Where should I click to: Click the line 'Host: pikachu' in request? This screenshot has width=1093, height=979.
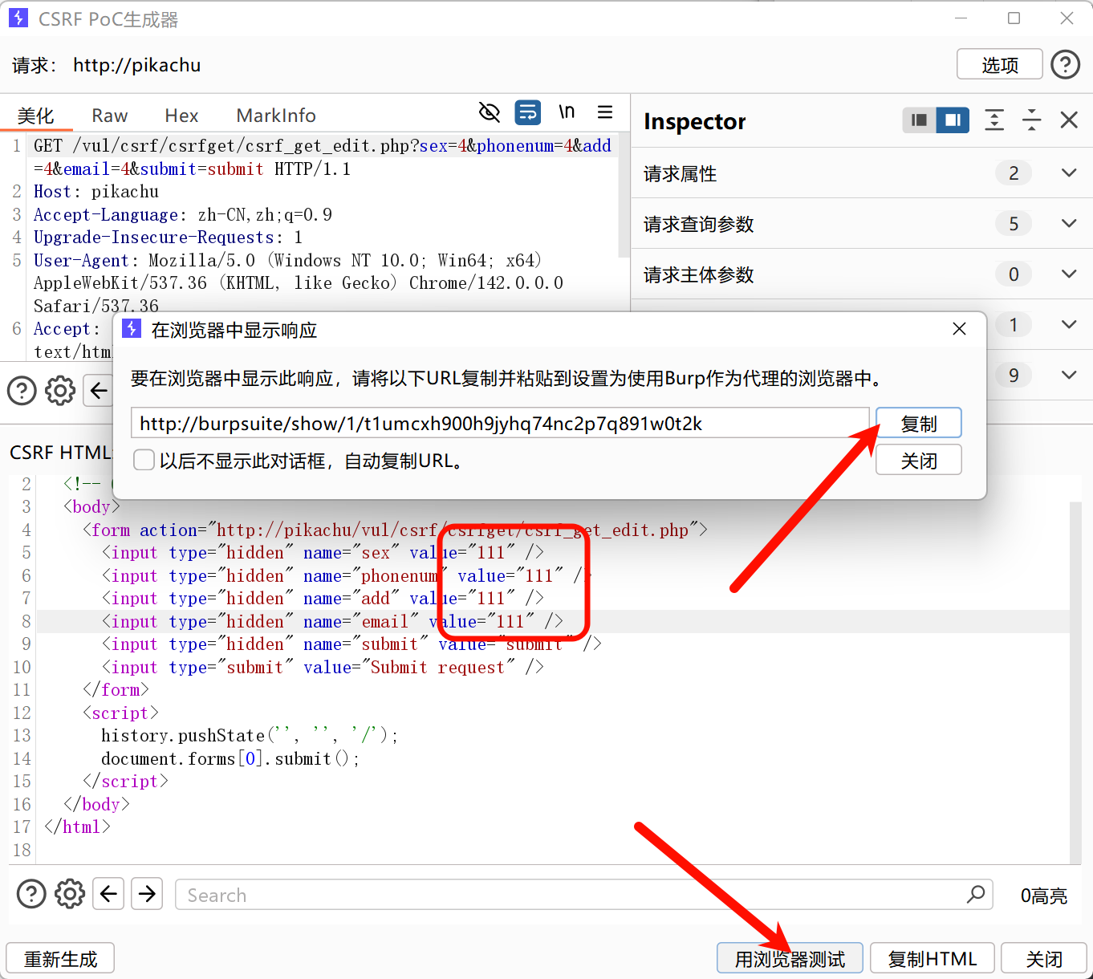(96, 192)
